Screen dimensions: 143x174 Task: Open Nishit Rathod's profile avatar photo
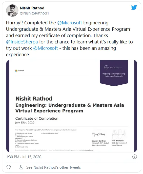point(12,11)
